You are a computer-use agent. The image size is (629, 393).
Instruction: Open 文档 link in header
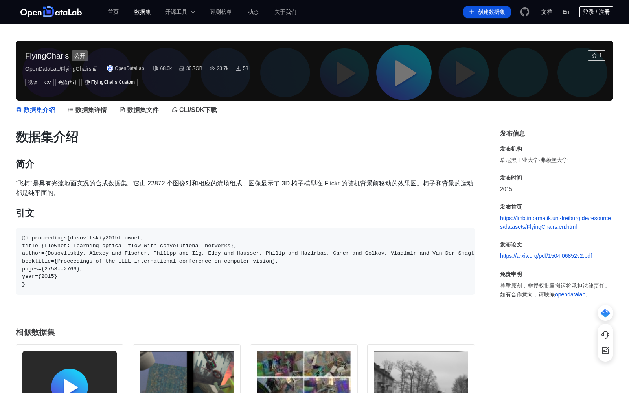(x=547, y=12)
